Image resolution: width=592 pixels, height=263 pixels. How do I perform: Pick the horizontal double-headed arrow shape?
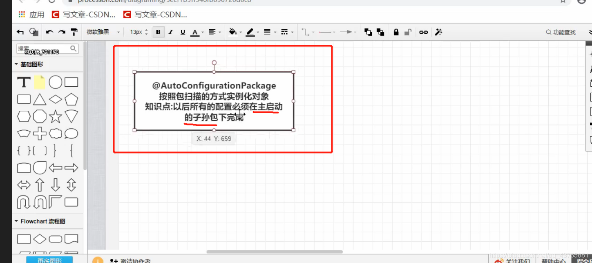click(x=24, y=185)
